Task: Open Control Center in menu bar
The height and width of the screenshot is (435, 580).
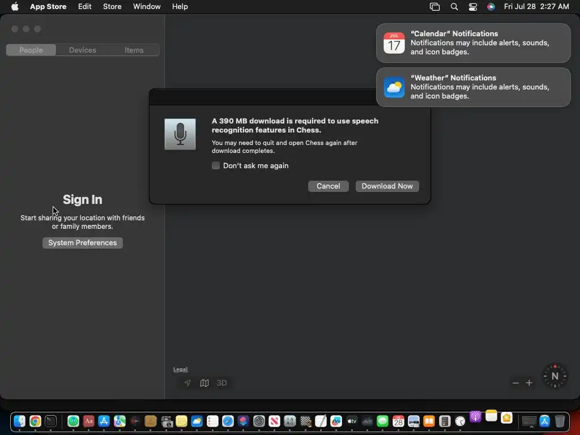Action: click(x=473, y=7)
